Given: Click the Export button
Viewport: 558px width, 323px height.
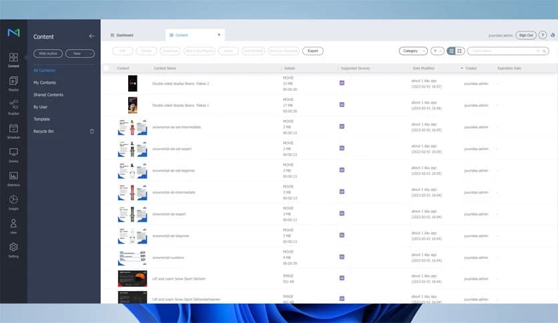Looking at the screenshot, I should 313,51.
